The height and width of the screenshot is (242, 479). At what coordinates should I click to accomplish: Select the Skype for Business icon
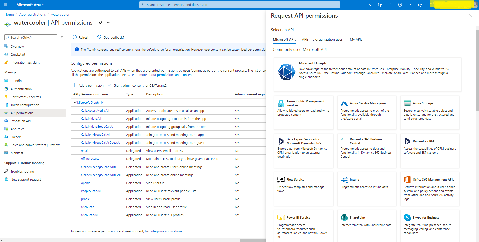(407, 218)
